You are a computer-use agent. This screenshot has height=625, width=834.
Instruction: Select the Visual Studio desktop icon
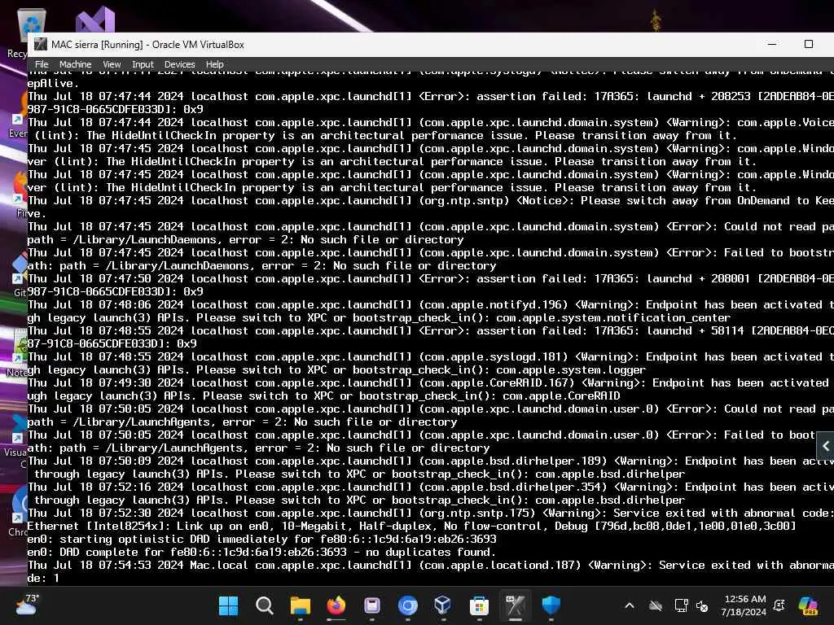coord(94,20)
